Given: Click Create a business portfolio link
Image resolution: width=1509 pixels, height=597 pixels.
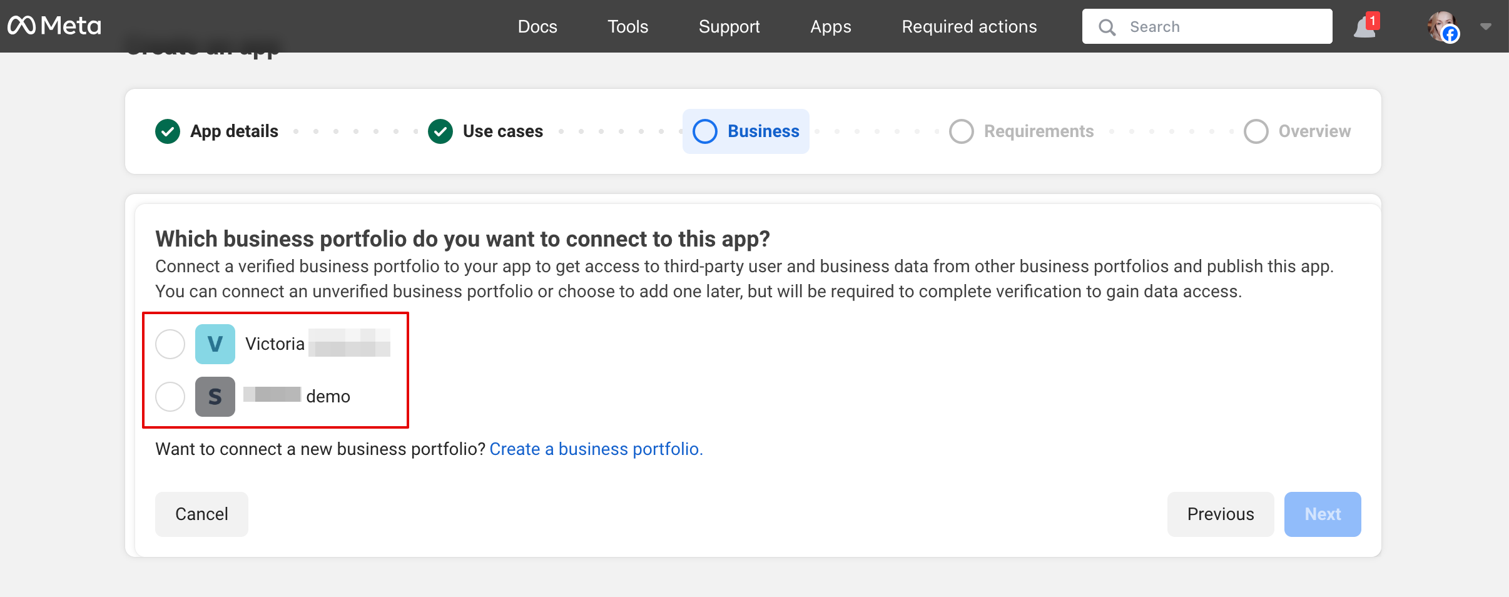Looking at the screenshot, I should tap(596, 449).
